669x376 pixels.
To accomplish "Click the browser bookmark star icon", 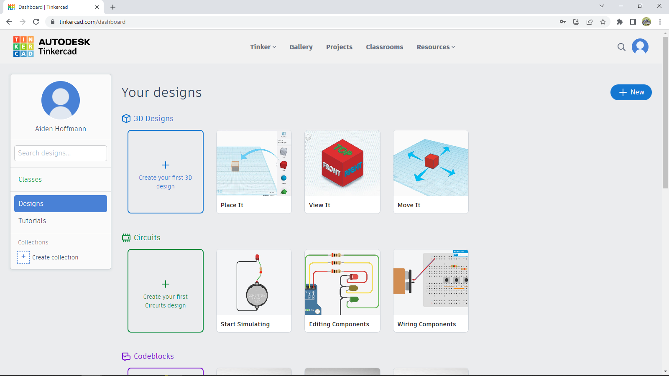I will [603, 22].
